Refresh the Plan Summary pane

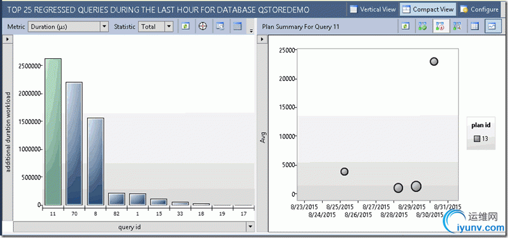coord(406,26)
